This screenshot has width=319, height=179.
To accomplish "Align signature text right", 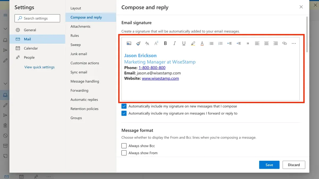I will (276, 43).
